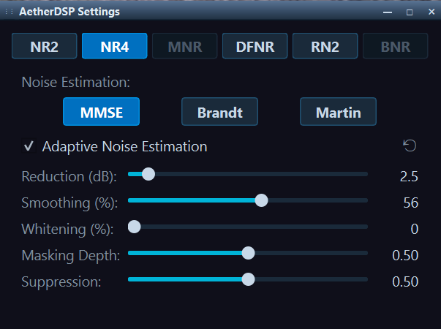
Task: Click the Smoothing (%) slider handle
Action: (261, 200)
